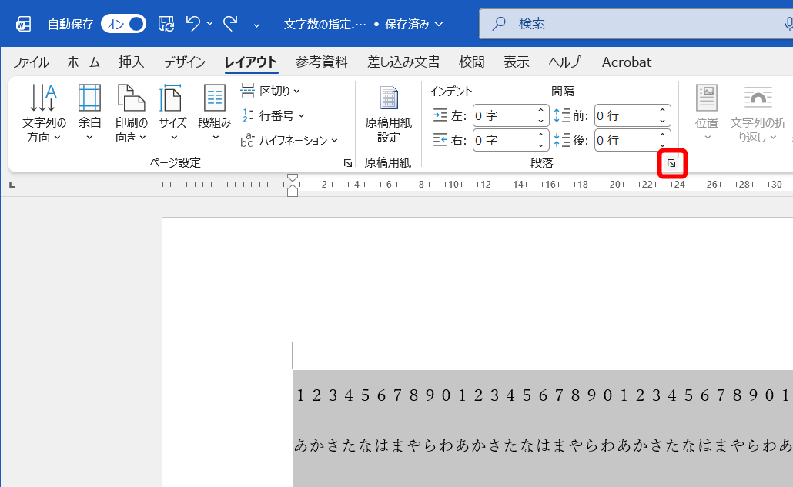
Task: Click the left indent marker on ruler
Action: click(x=293, y=193)
